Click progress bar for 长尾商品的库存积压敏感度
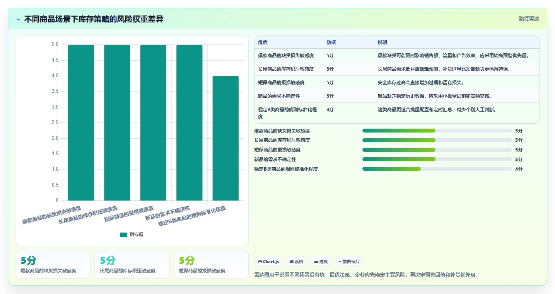 point(437,140)
